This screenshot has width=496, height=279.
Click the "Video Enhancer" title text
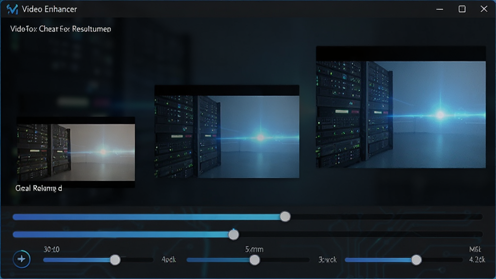click(49, 9)
